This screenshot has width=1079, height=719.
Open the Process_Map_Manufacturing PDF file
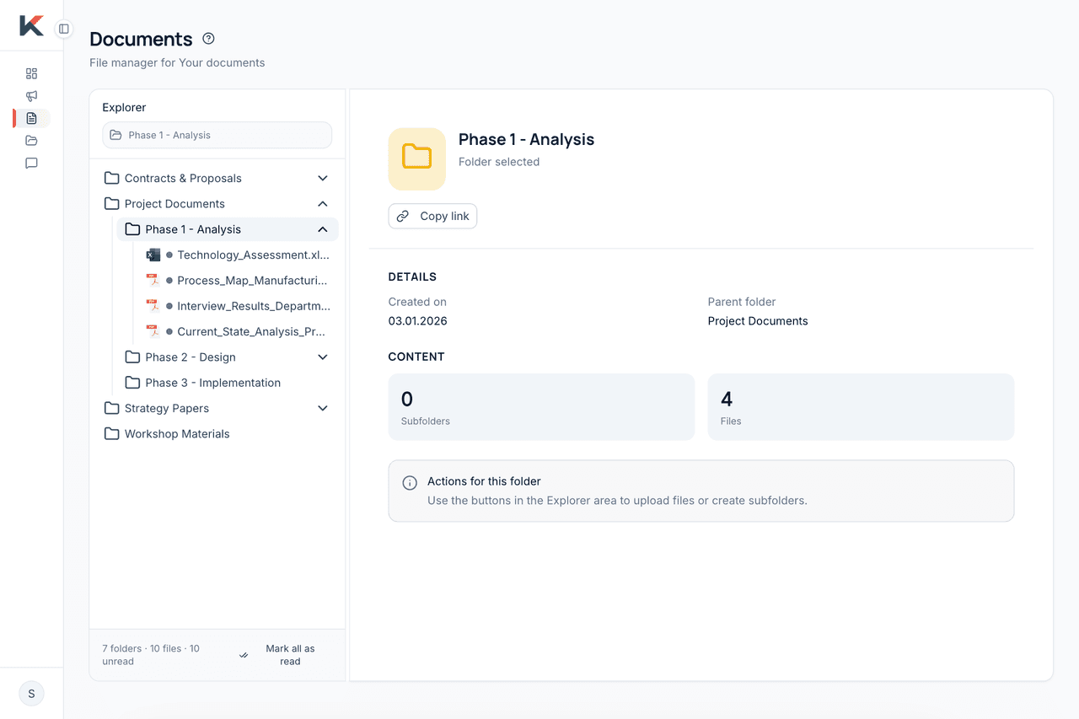click(251, 281)
